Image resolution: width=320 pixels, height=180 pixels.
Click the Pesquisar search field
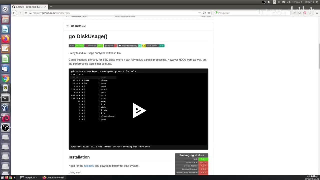point(252,13)
